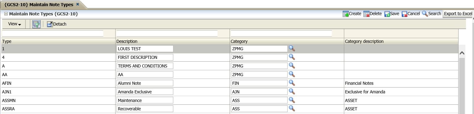Open category lookup for LOUIS TEST row
This screenshot has width=474, height=114.
click(x=292, y=48)
